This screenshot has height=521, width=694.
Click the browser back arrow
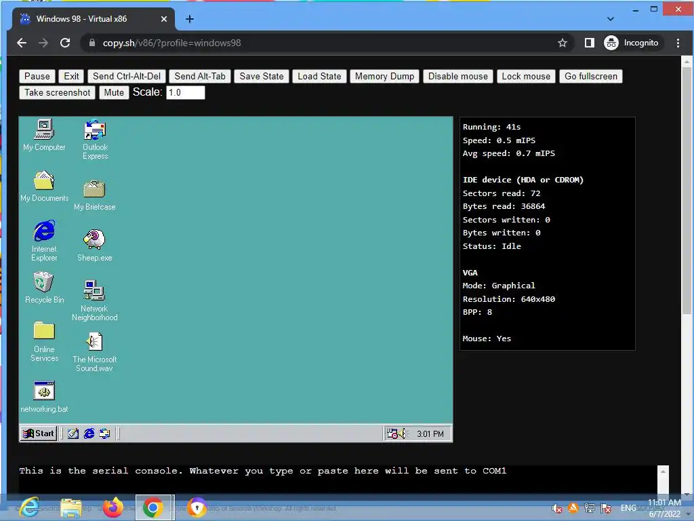click(x=22, y=43)
